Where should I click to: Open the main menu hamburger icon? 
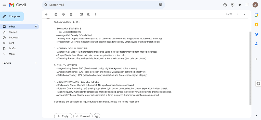click(4, 5)
